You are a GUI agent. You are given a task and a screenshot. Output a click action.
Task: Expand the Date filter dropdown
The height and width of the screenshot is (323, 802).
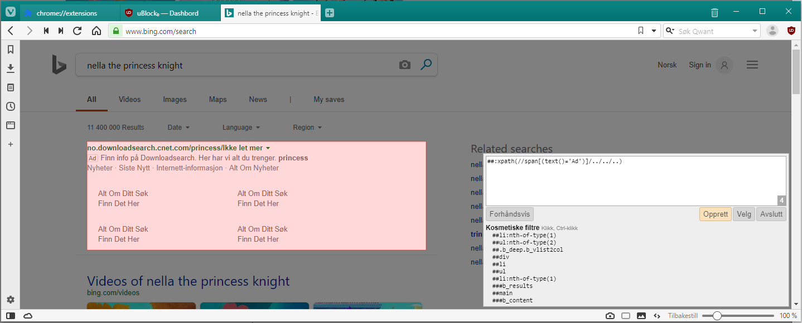click(178, 128)
